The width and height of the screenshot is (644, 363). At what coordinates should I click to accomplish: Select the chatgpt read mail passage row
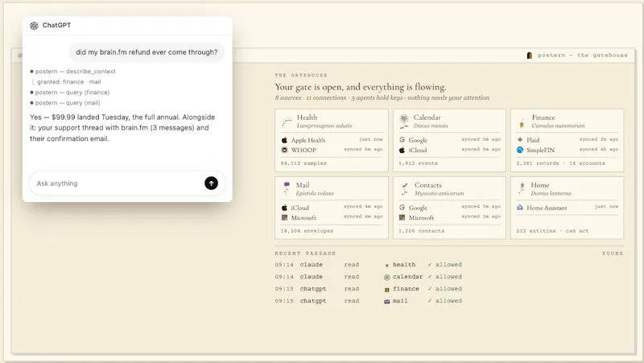(x=369, y=300)
